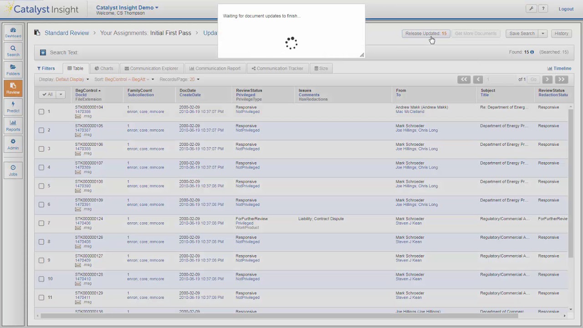583x328 pixels.
Task: Go to the next results page
Action: (x=547, y=79)
